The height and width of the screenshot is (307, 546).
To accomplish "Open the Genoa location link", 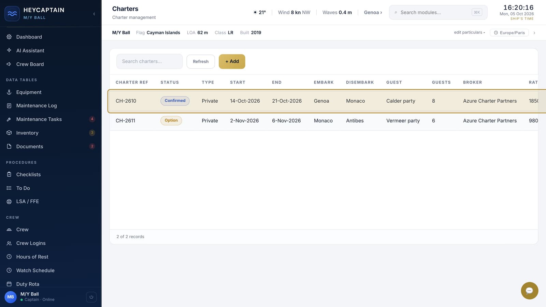I will point(373,12).
